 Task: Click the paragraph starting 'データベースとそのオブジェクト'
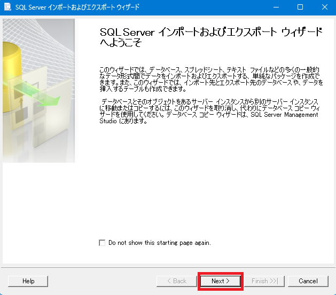[x=209, y=111]
